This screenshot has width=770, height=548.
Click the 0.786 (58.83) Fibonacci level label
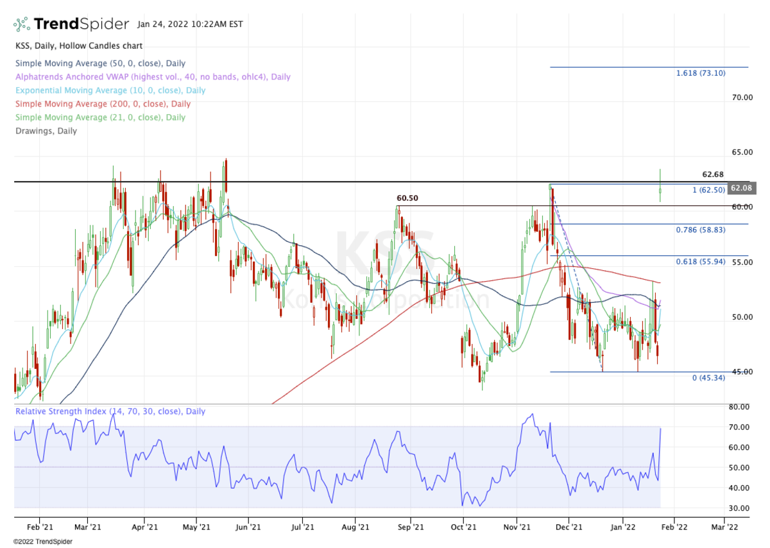click(x=701, y=230)
